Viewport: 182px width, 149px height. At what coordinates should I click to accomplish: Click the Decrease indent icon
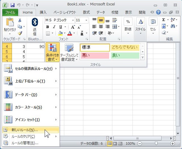point(94,33)
